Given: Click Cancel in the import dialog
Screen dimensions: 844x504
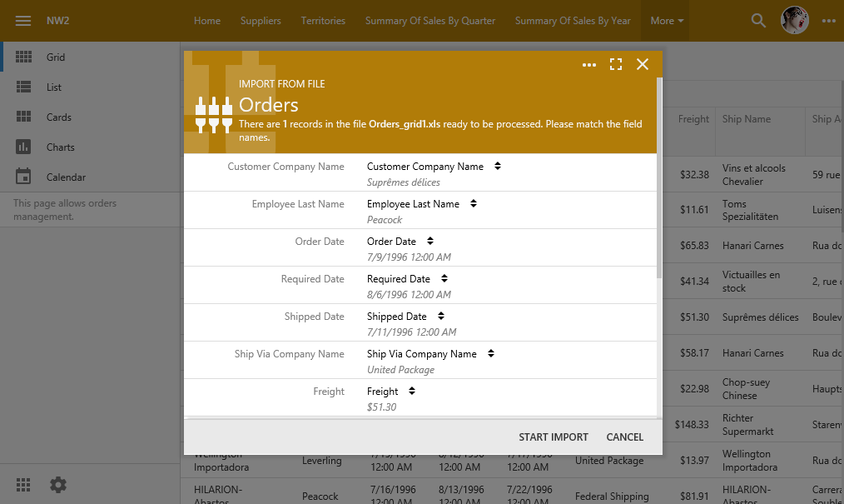Looking at the screenshot, I should (624, 437).
